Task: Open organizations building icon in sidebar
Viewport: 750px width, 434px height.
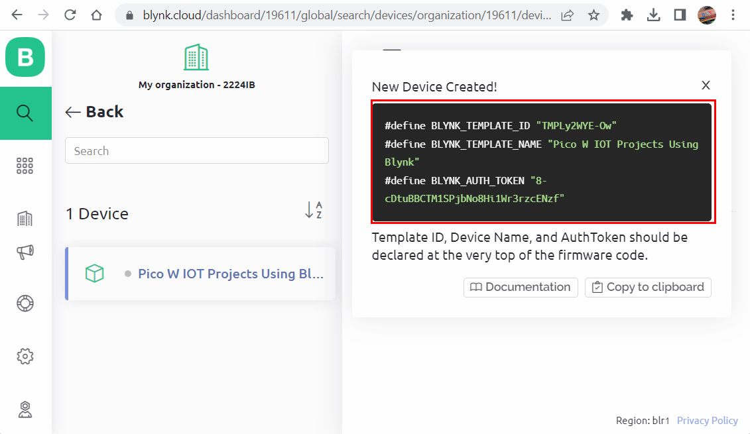Action: [25, 219]
